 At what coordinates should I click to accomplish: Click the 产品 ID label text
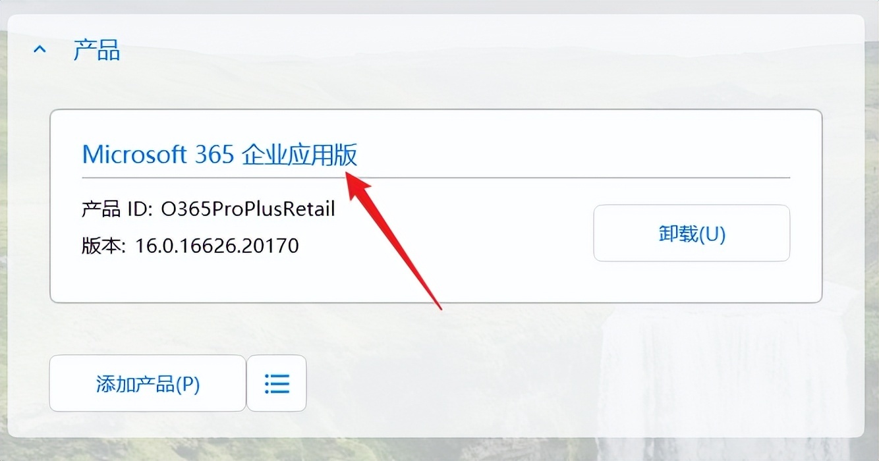click(x=117, y=209)
